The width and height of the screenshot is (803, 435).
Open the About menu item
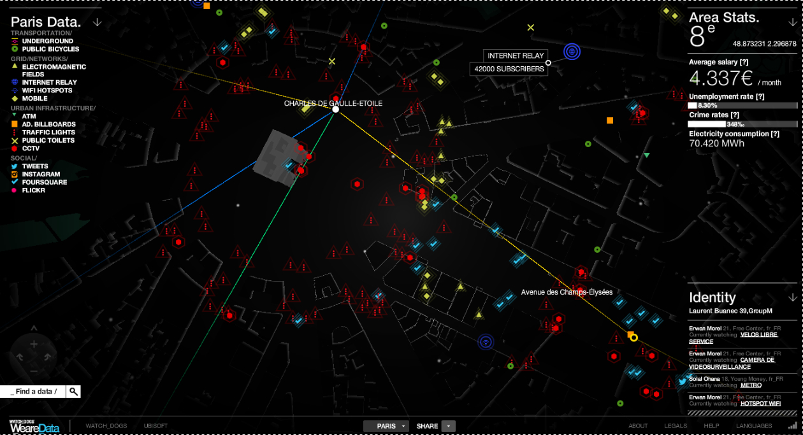coord(638,426)
